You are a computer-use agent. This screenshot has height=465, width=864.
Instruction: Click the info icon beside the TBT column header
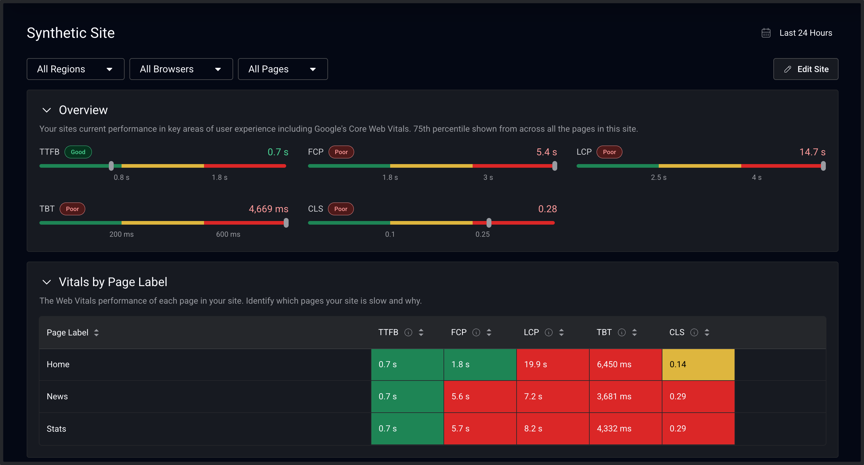(x=621, y=332)
